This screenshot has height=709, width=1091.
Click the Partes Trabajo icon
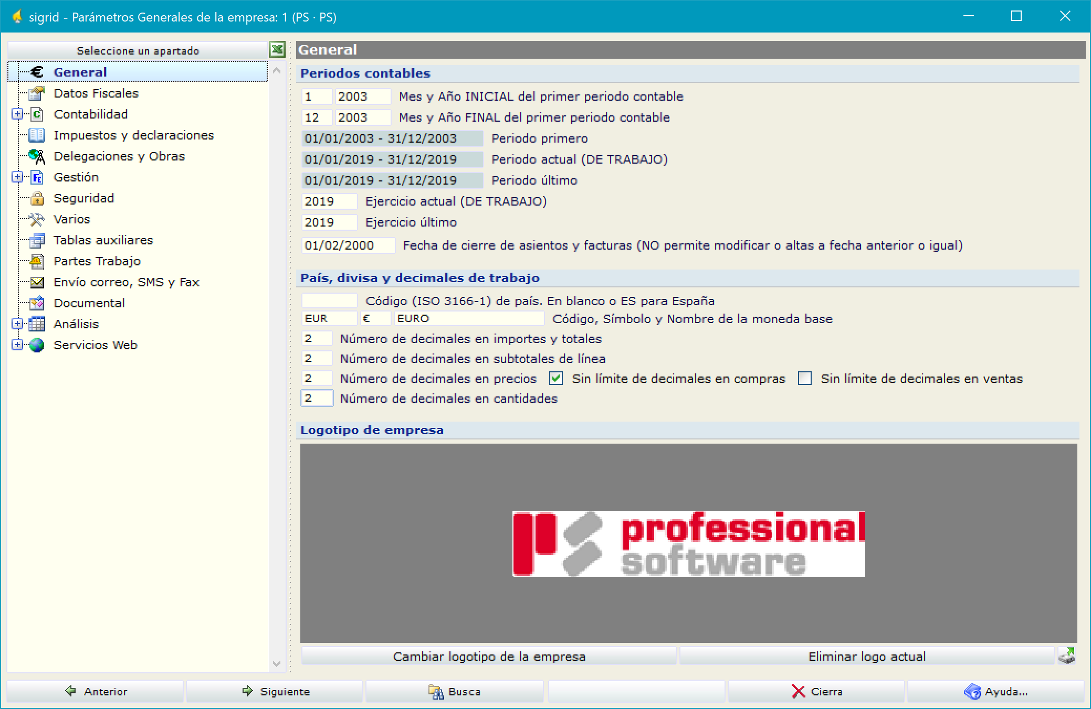pos(37,261)
